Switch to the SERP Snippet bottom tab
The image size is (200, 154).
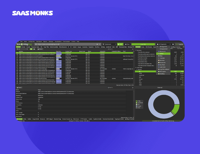click(49, 119)
